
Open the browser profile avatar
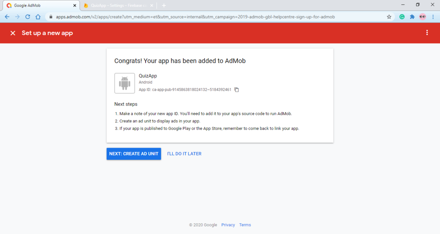coord(423,16)
